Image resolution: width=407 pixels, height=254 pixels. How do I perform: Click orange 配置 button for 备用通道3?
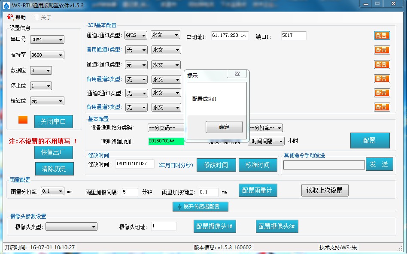pos(382,107)
